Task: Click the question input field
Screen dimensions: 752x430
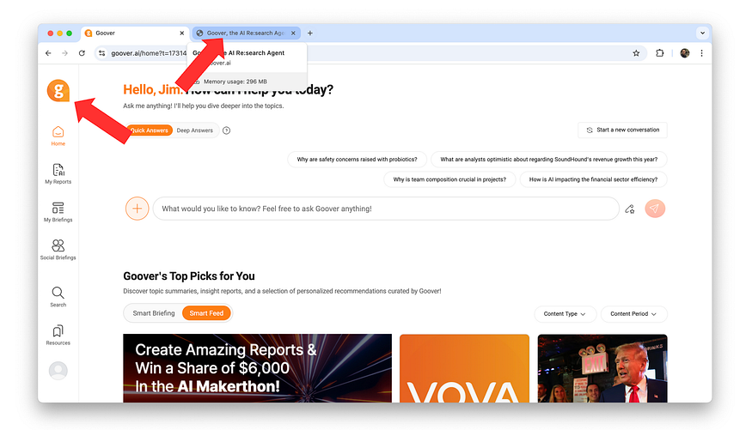Action: click(x=386, y=209)
